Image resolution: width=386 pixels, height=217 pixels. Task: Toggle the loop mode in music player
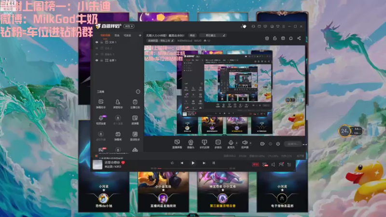pyautogui.click(x=172, y=163)
